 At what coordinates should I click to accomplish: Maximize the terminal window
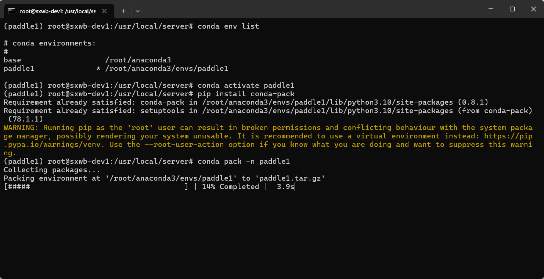(x=512, y=9)
